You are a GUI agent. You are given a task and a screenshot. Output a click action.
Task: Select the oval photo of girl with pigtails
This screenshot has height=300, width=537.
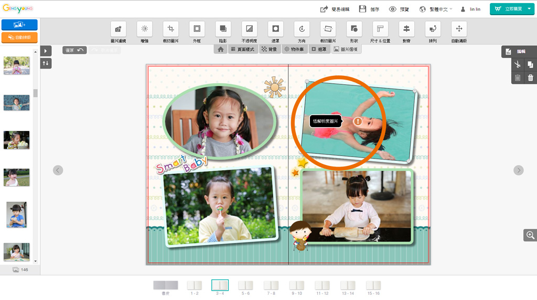pos(220,121)
